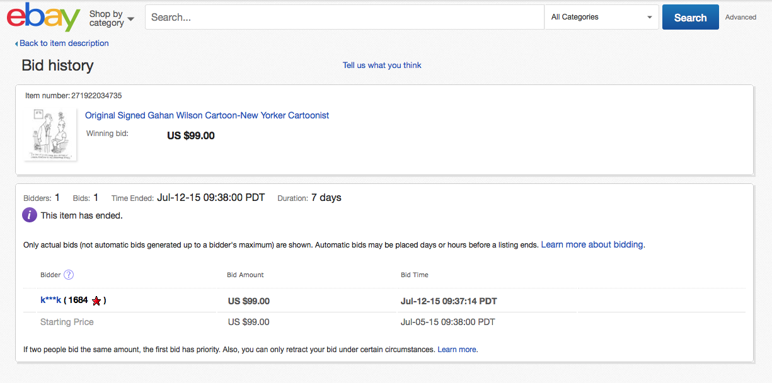Click the blue Search button
The width and height of the screenshot is (772, 383).
pyautogui.click(x=690, y=18)
